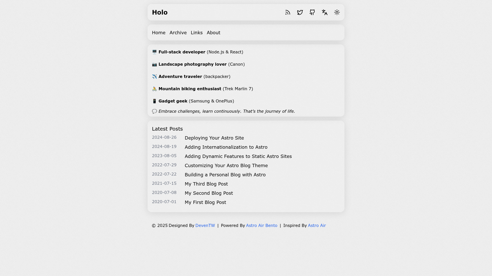Toggle light/dark theme sun icon
Image resolution: width=492 pixels, height=276 pixels.
click(x=337, y=12)
